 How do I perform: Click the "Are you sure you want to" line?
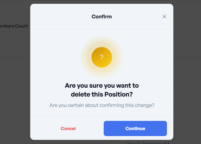tap(101, 85)
